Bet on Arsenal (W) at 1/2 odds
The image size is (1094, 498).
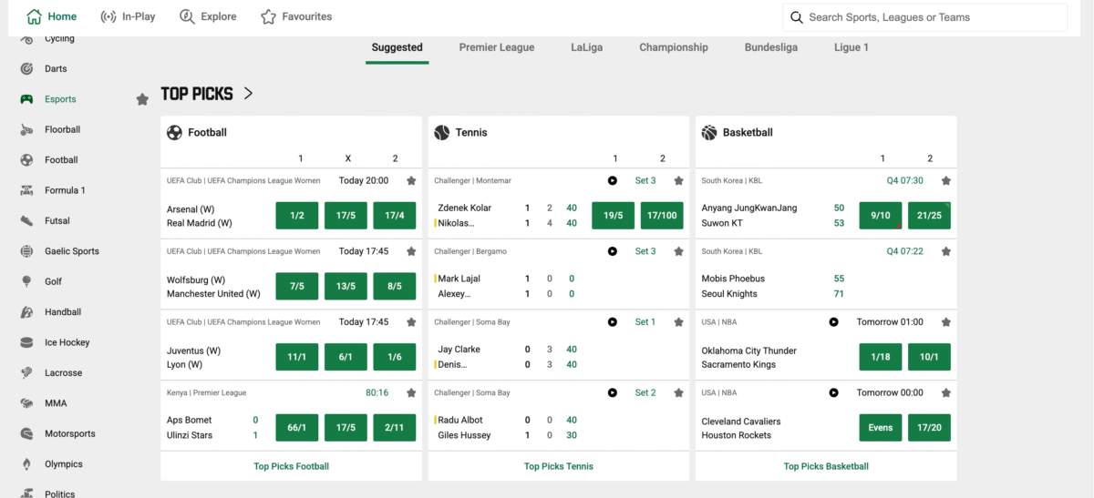tap(296, 216)
